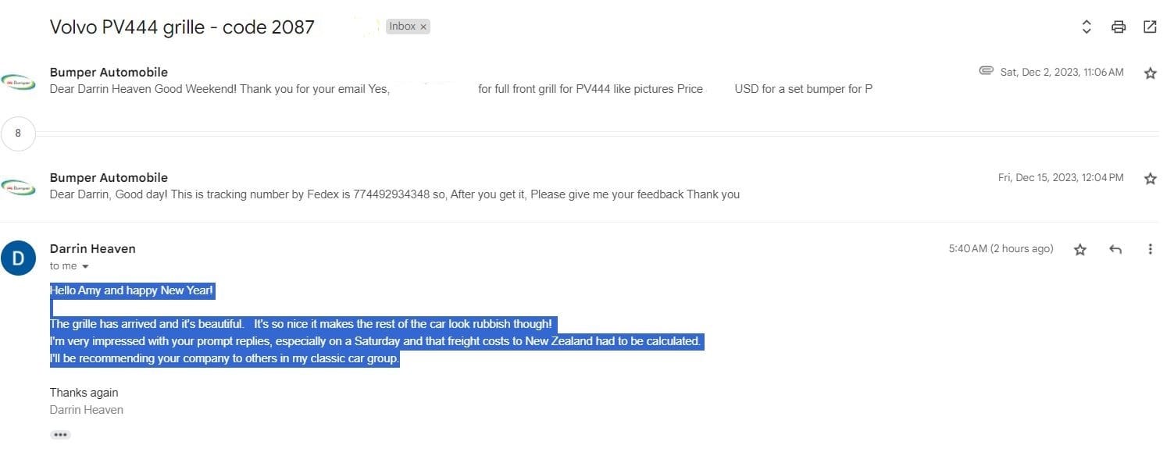Star the Dec 2 Bumper Automobile message
This screenshot has height=470, width=1174.
[1150, 73]
